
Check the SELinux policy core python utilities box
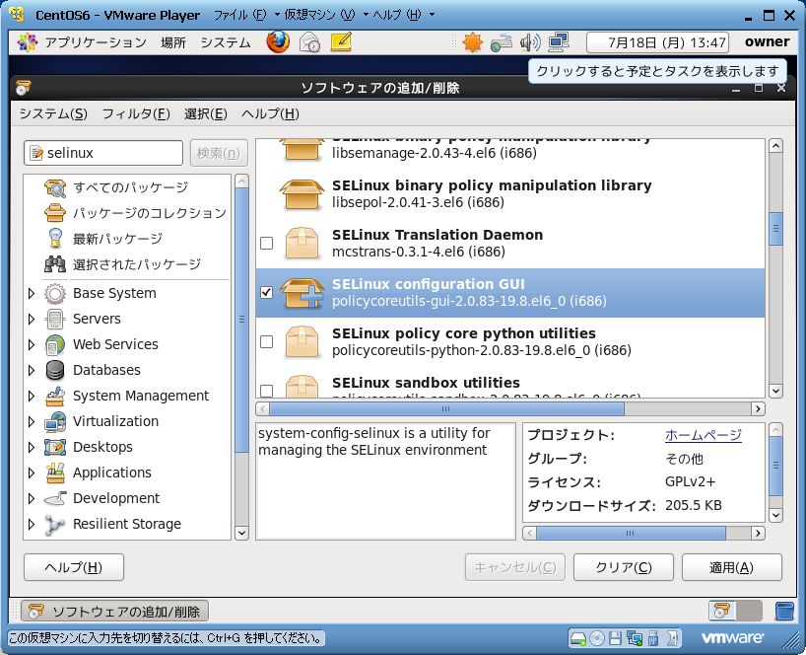(x=266, y=341)
